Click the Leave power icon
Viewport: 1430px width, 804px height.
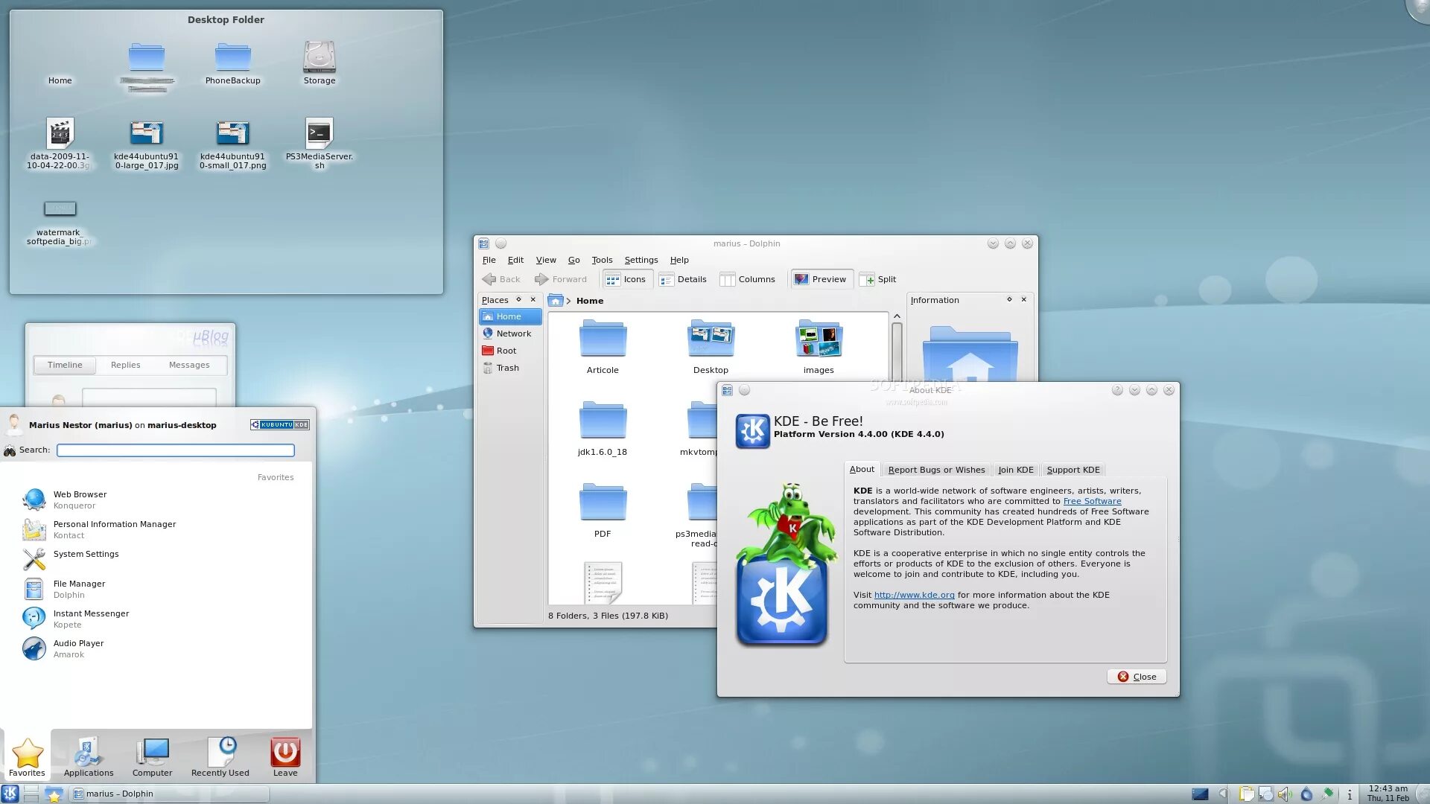coord(285,753)
